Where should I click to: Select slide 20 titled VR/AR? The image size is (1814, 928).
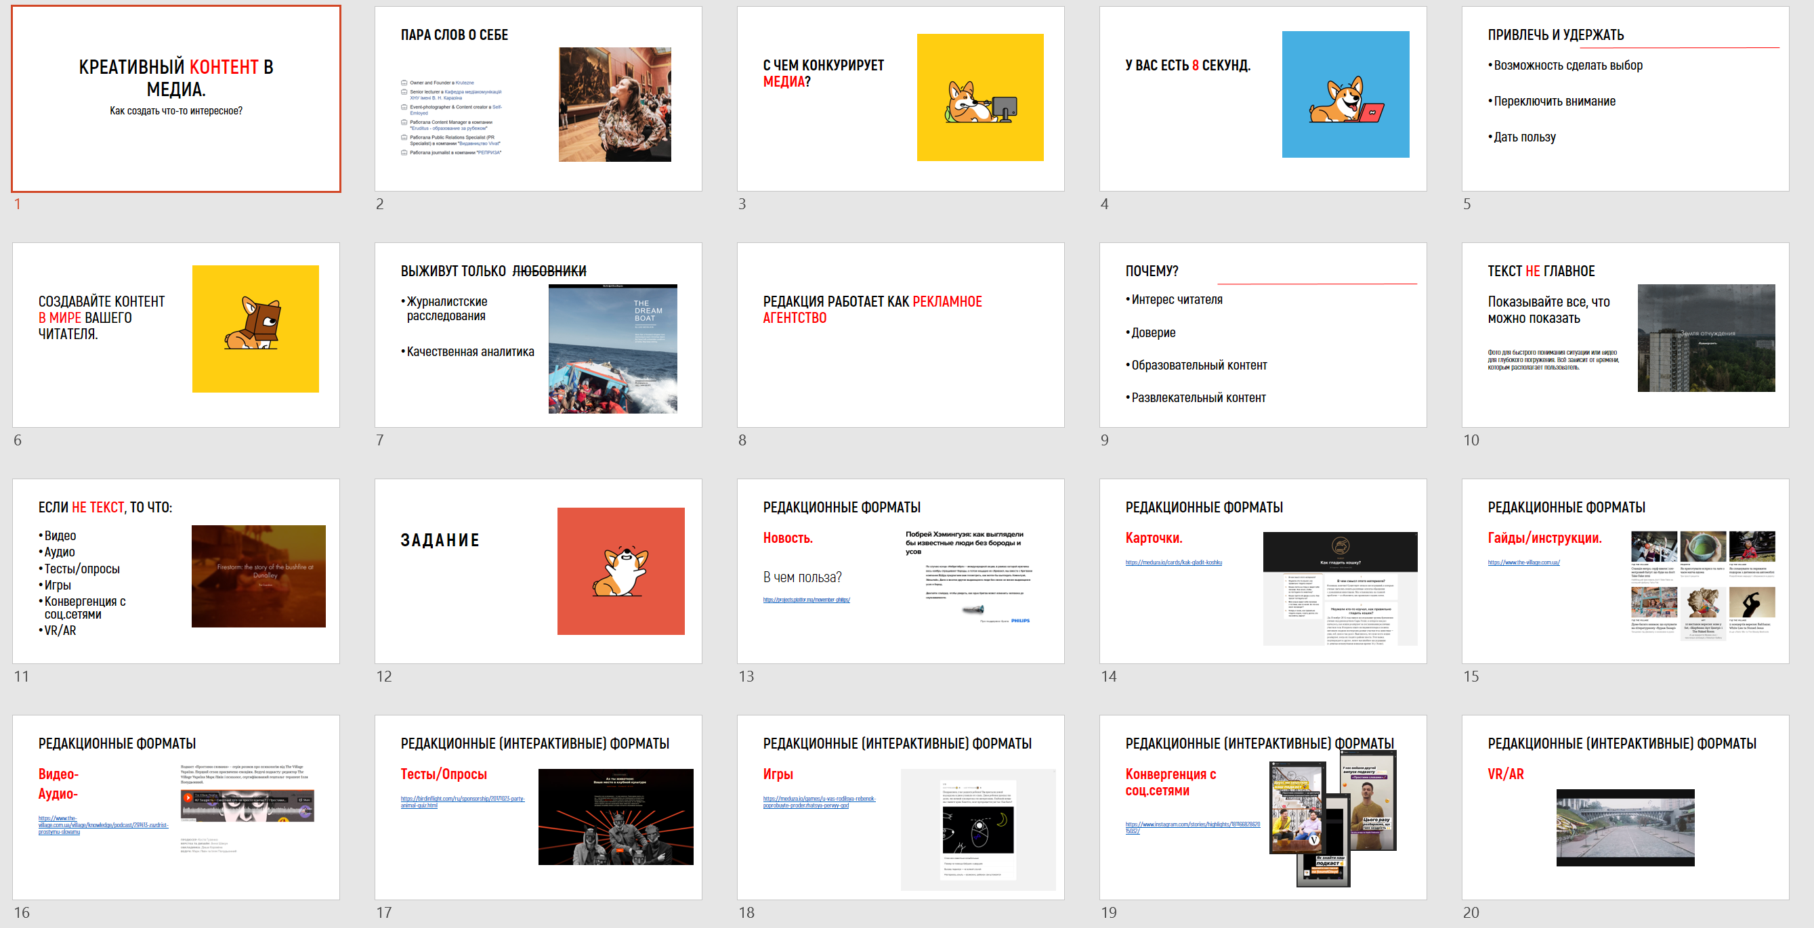click(1625, 808)
